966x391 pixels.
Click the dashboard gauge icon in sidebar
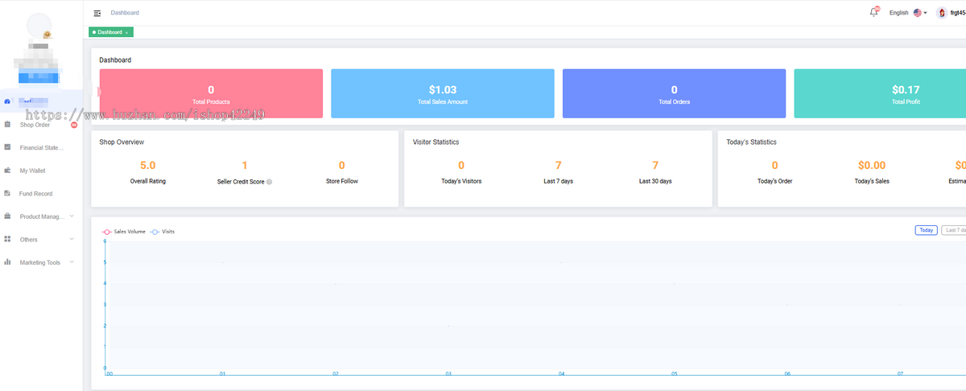tap(7, 101)
